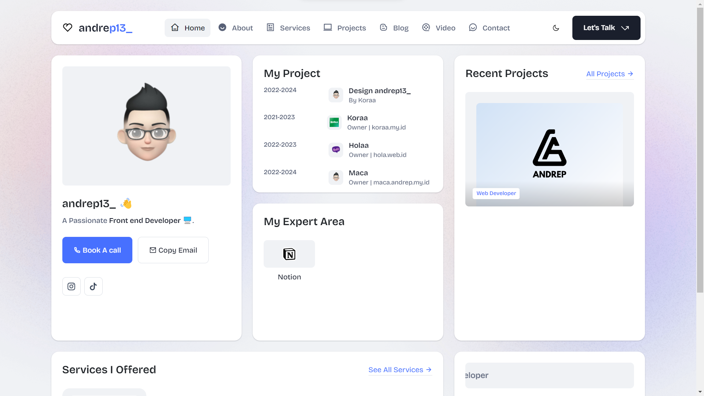Screen dimensions: 704x396
Task: Toggle dark mode moon icon
Action: click(556, 28)
